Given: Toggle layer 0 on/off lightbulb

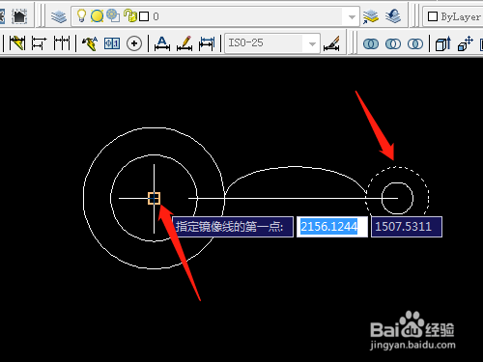Looking at the screenshot, I should (x=81, y=15).
